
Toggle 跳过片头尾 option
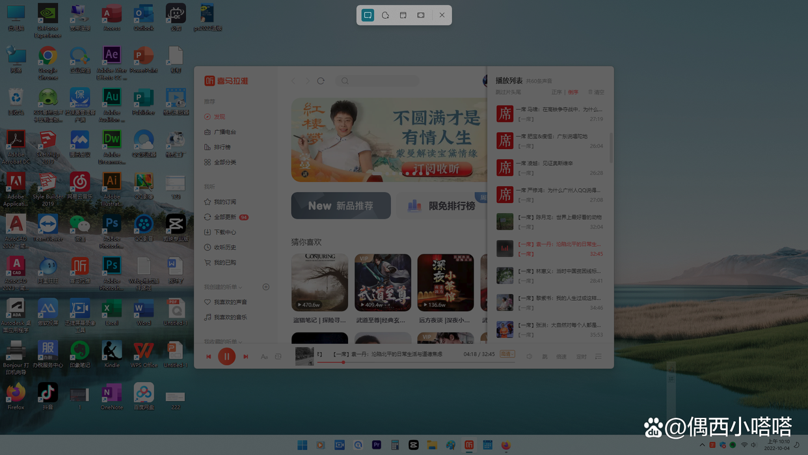tap(508, 92)
